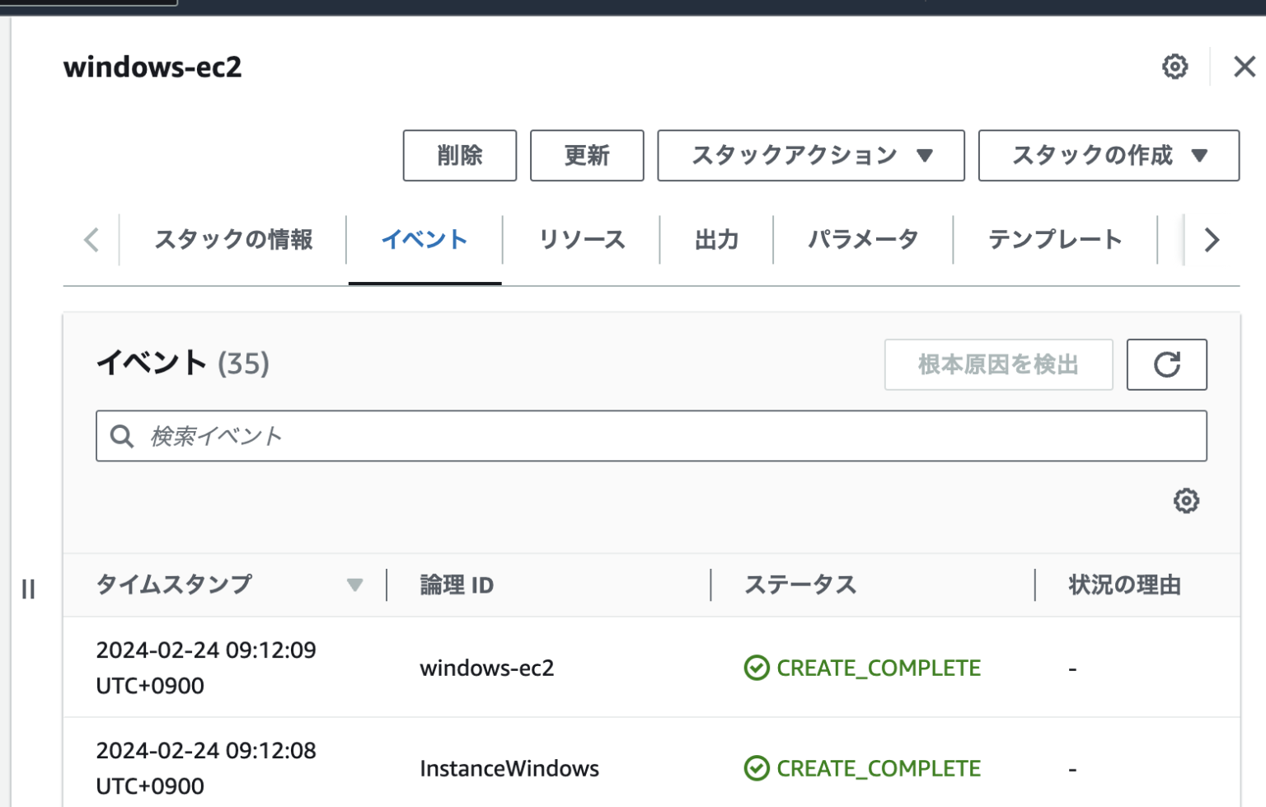Click the 根本原因を検出 button
Screen dimensions: 1266x807
point(997,364)
